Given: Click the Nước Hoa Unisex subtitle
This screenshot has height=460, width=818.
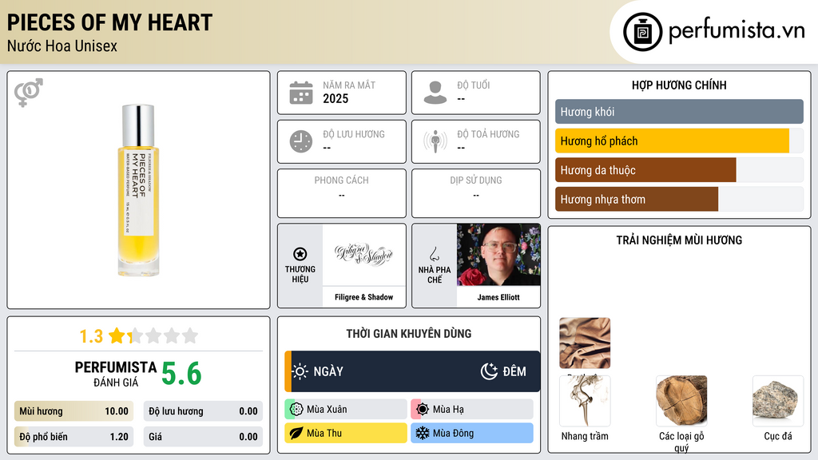Looking at the screenshot, I should pos(62,46).
